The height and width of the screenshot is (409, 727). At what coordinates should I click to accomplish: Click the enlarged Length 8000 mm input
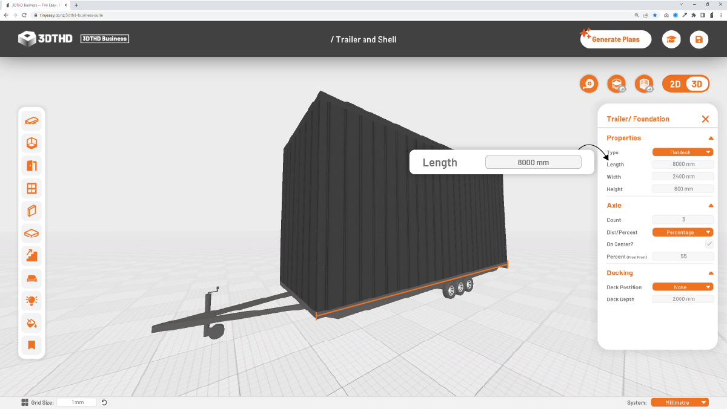(x=533, y=162)
